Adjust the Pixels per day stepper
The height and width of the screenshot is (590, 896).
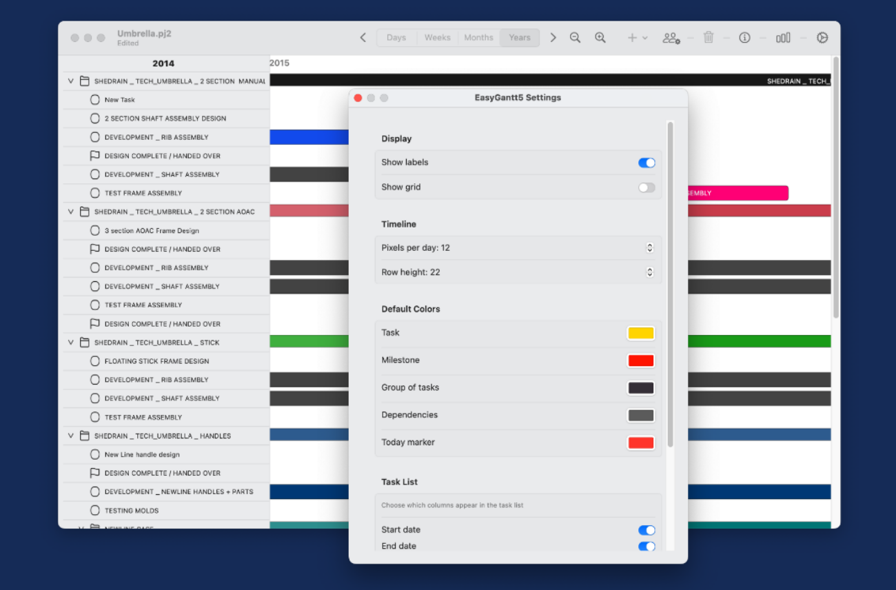point(649,247)
